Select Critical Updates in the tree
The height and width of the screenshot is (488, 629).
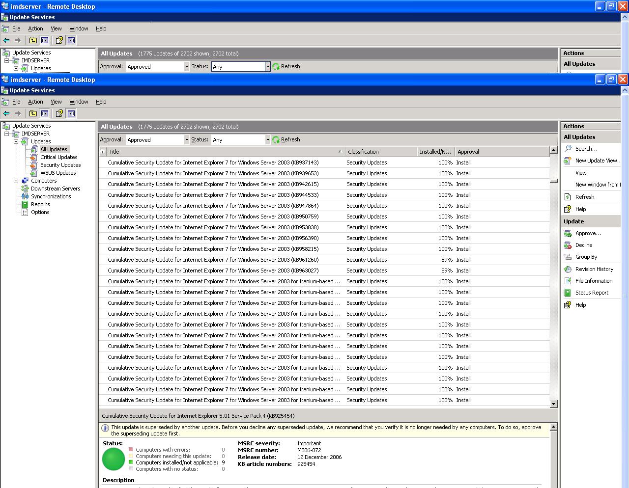58,157
